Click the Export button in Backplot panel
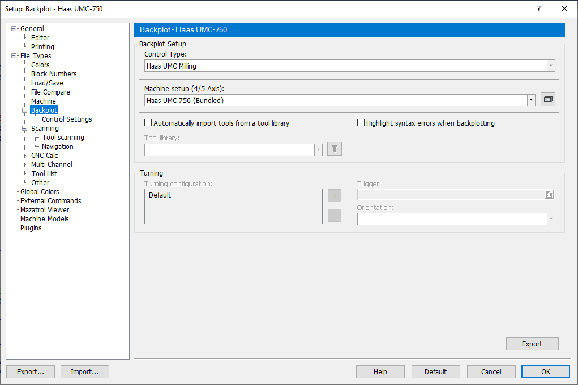Viewport: 578px width, 385px height. click(x=532, y=344)
